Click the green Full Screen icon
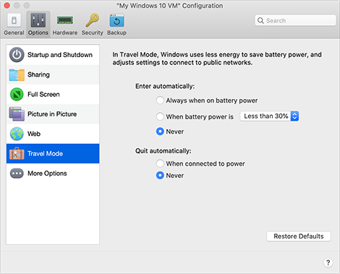 [x=17, y=94]
